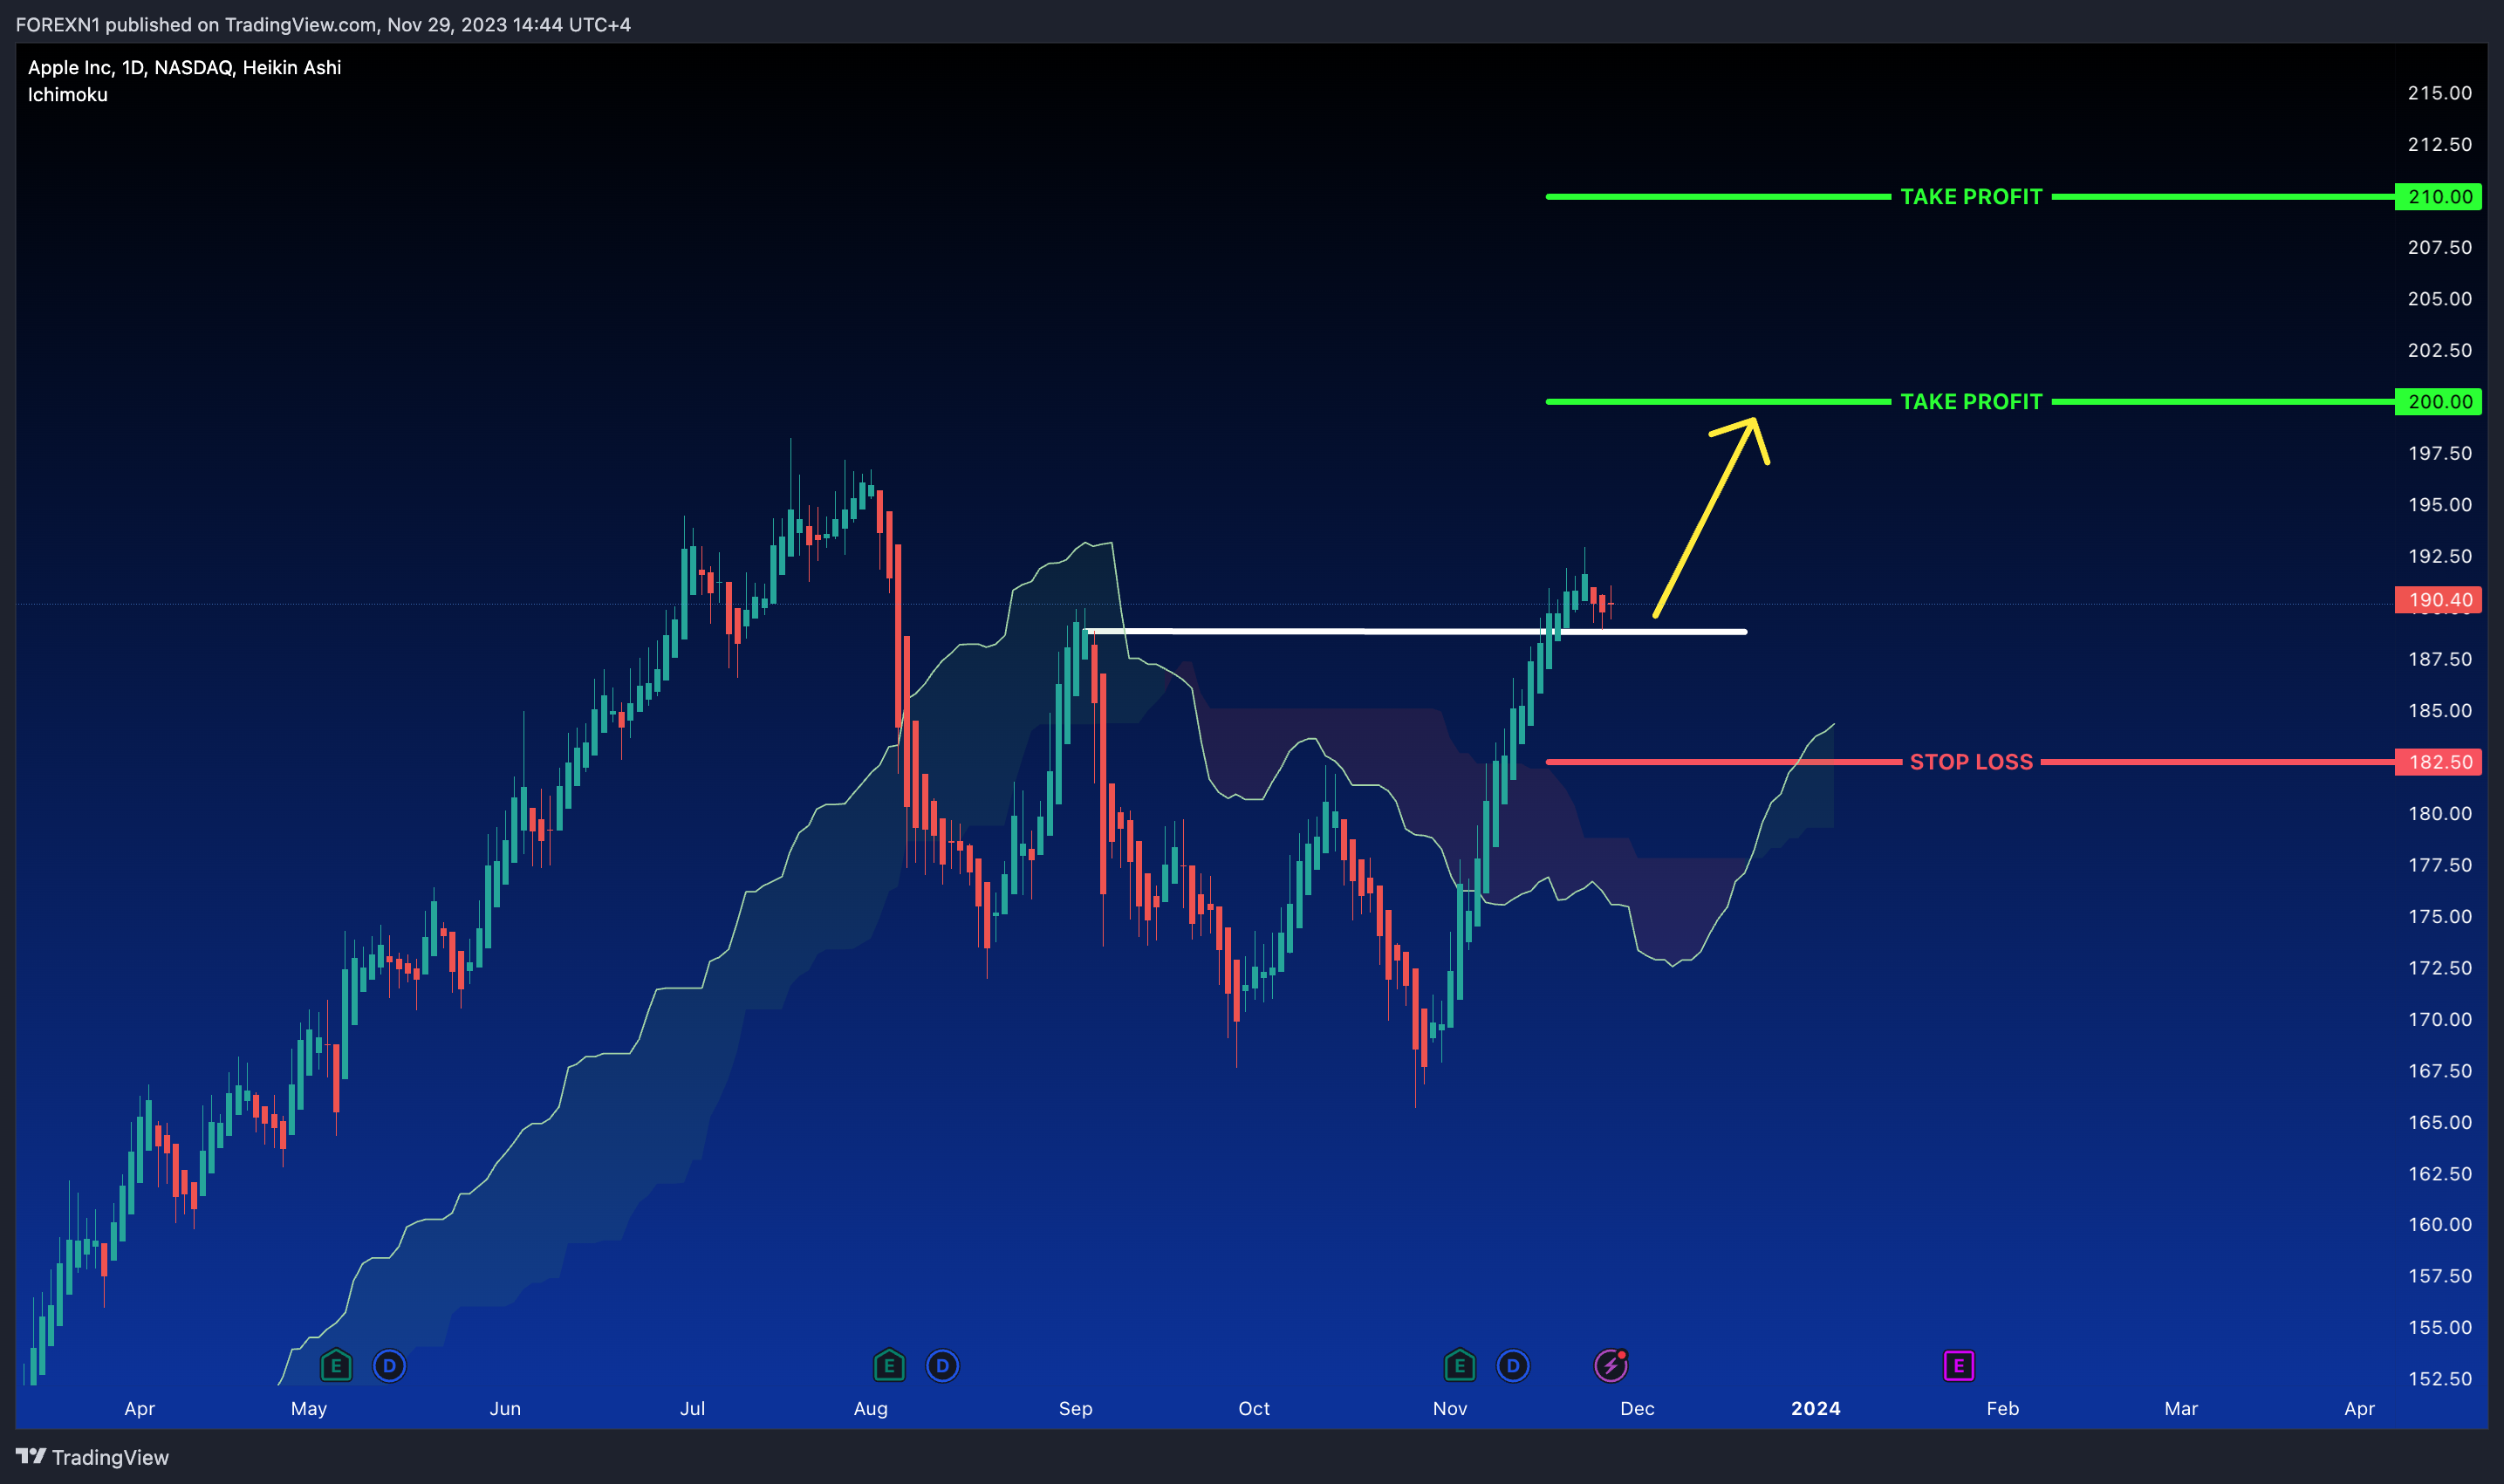Click the Ichimoku indicator label
2504x1484 pixels.
tap(67, 95)
